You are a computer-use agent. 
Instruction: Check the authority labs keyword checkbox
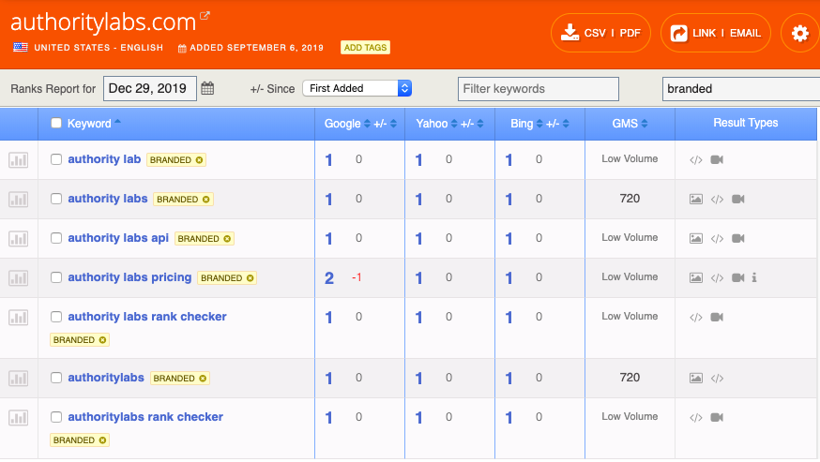[x=56, y=199]
